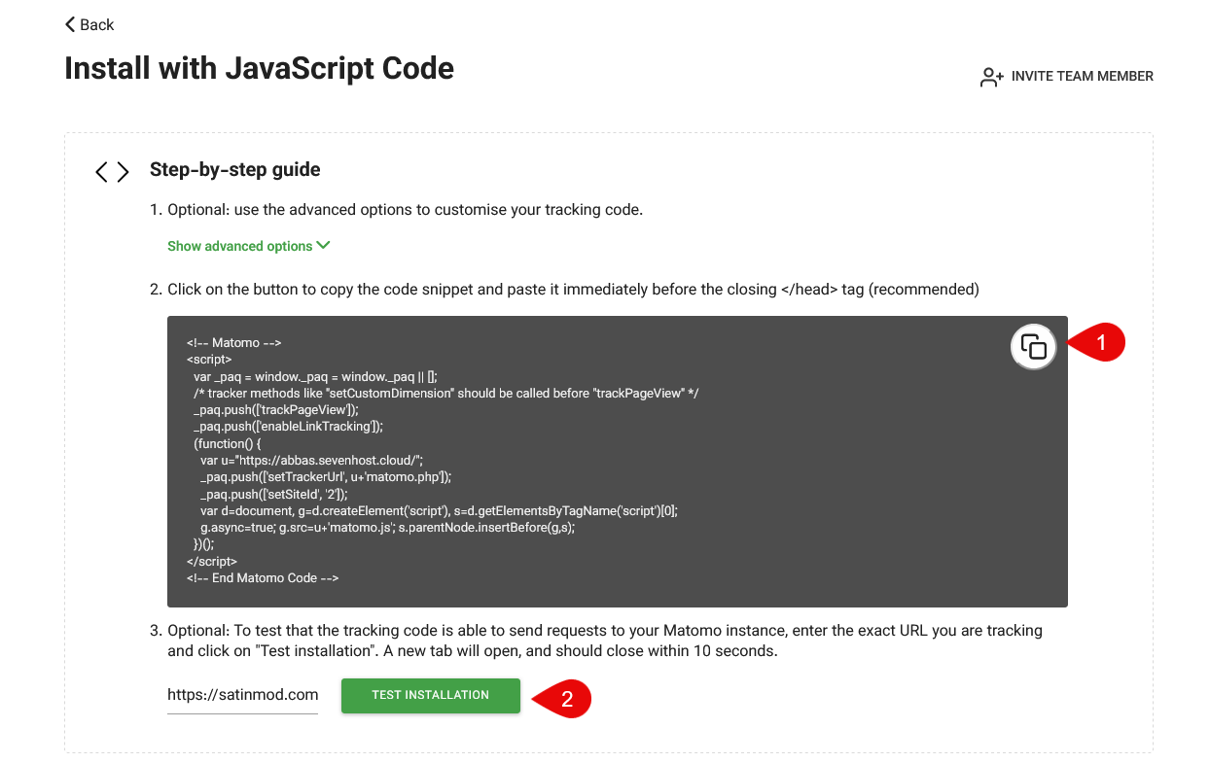
Task: Click the 'var _paq = window._paq' line
Action: pos(315,376)
